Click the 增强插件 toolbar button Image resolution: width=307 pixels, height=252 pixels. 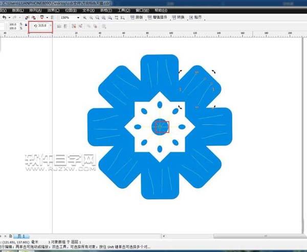click(157, 17)
